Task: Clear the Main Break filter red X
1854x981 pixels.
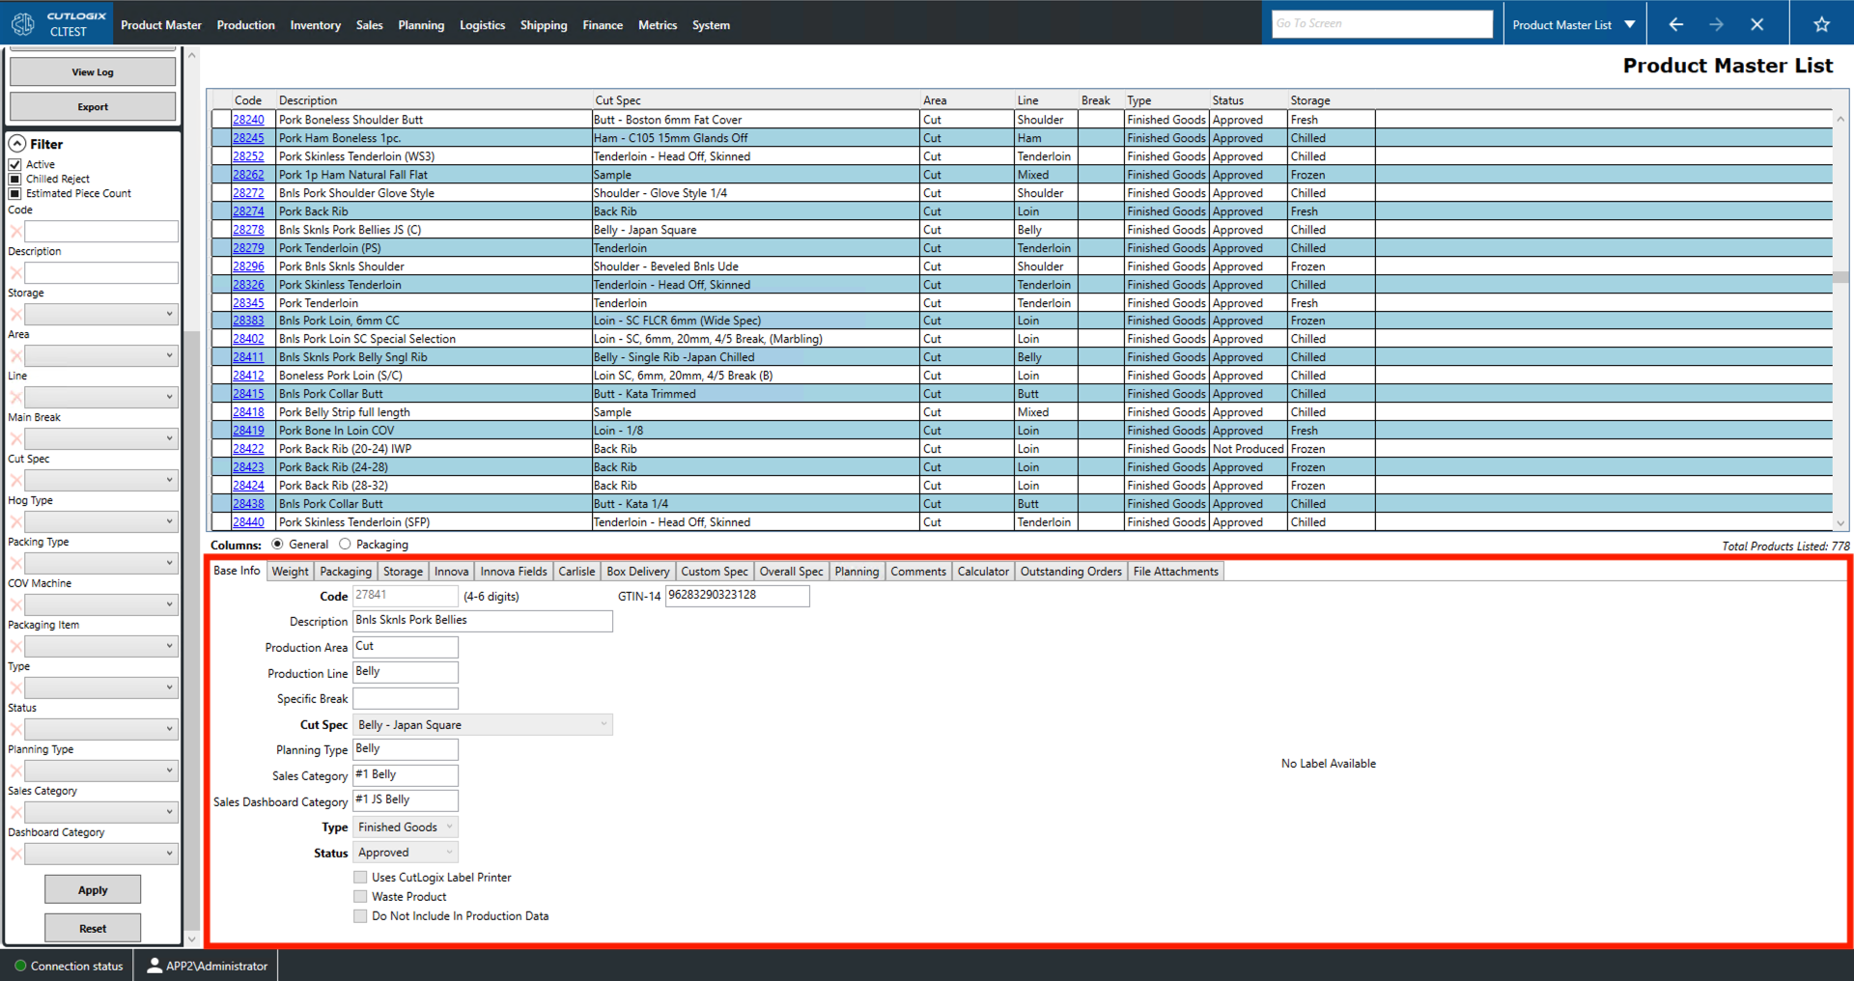Action: pos(15,437)
